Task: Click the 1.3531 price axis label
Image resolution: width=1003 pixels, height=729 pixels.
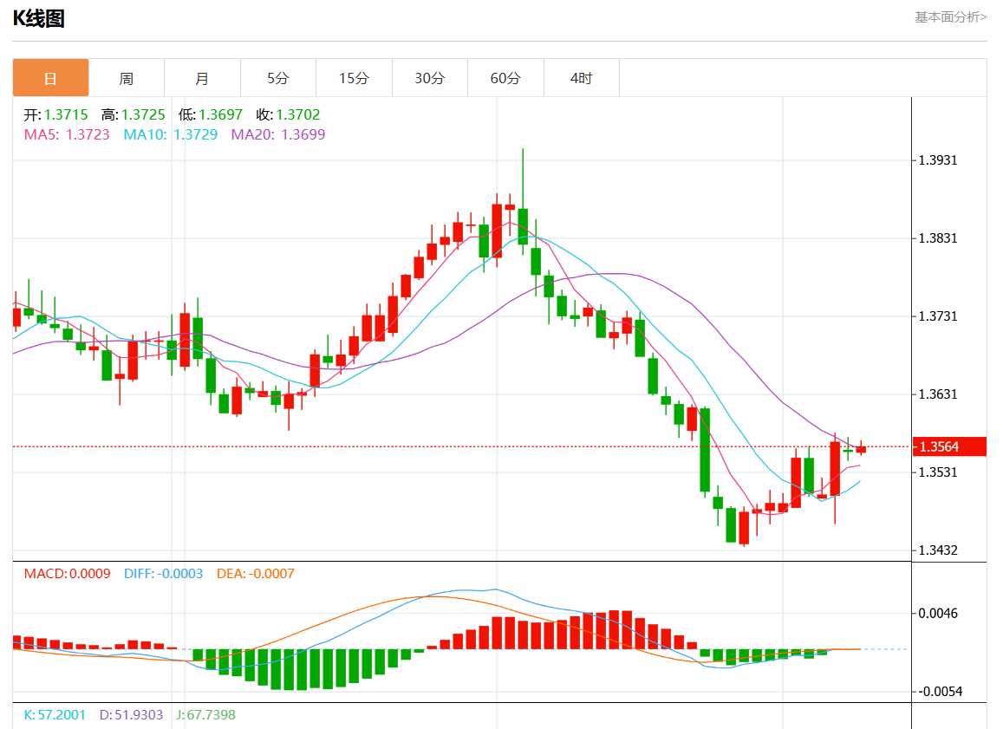Action: pyautogui.click(x=938, y=472)
